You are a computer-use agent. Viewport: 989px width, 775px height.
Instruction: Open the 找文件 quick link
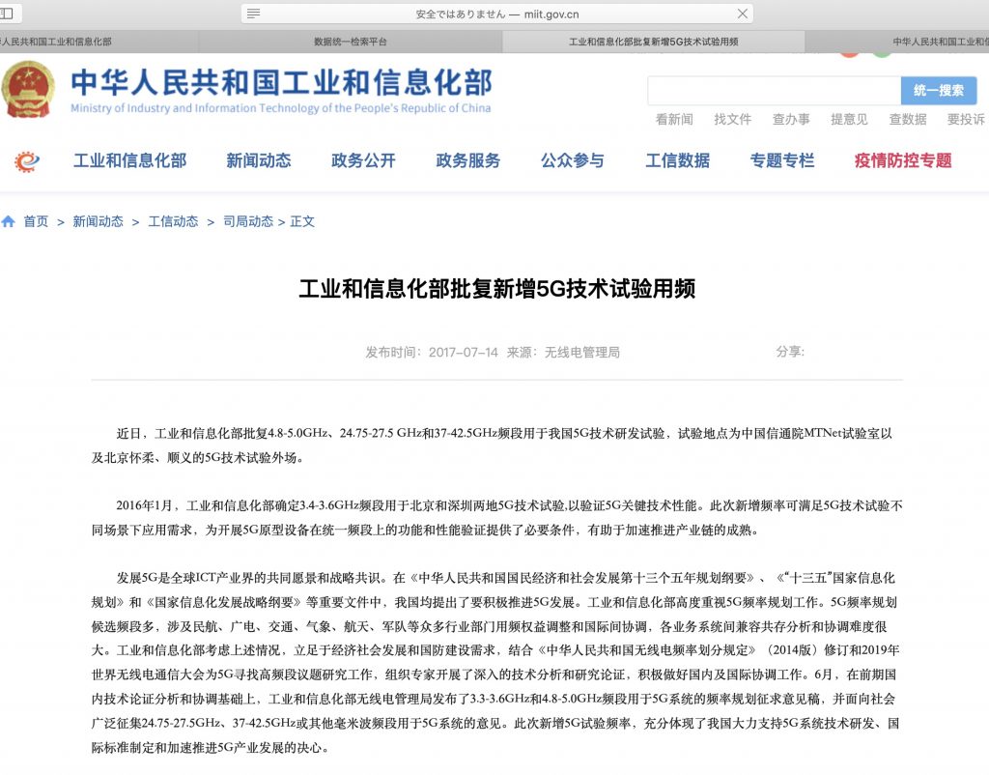pos(732,119)
